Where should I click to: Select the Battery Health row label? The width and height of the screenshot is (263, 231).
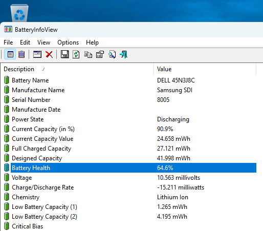(31, 168)
